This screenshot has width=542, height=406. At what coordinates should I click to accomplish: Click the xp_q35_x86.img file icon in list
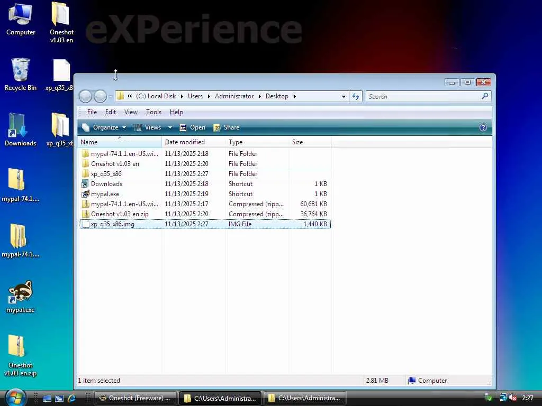coord(85,224)
